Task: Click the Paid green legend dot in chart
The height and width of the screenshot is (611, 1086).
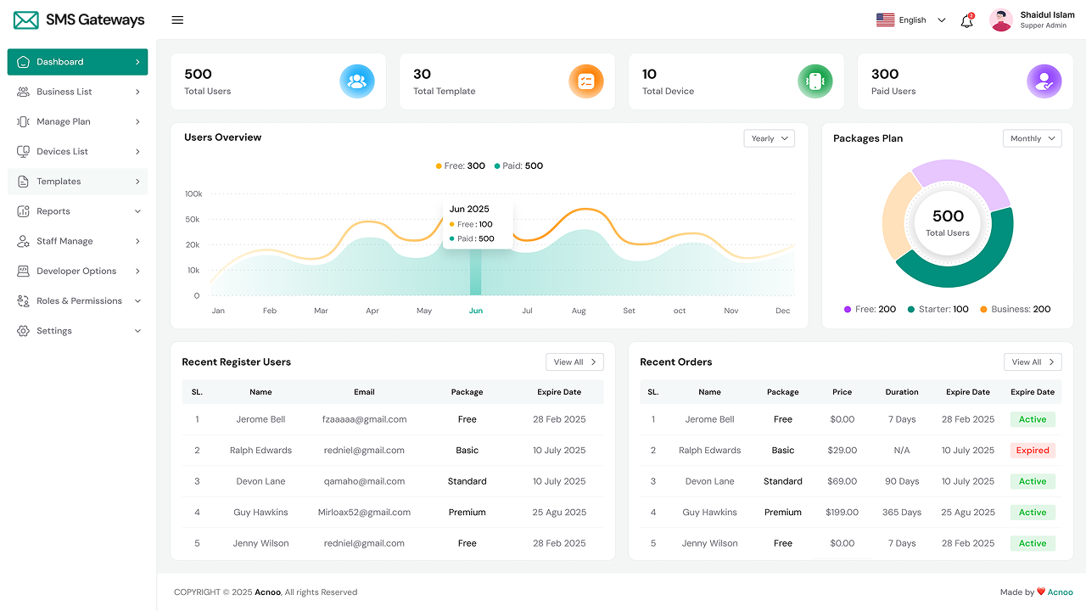Action: pyautogui.click(x=496, y=166)
